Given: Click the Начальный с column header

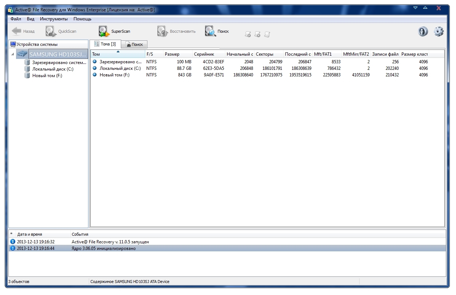Looking at the screenshot, I should coord(239,54).
